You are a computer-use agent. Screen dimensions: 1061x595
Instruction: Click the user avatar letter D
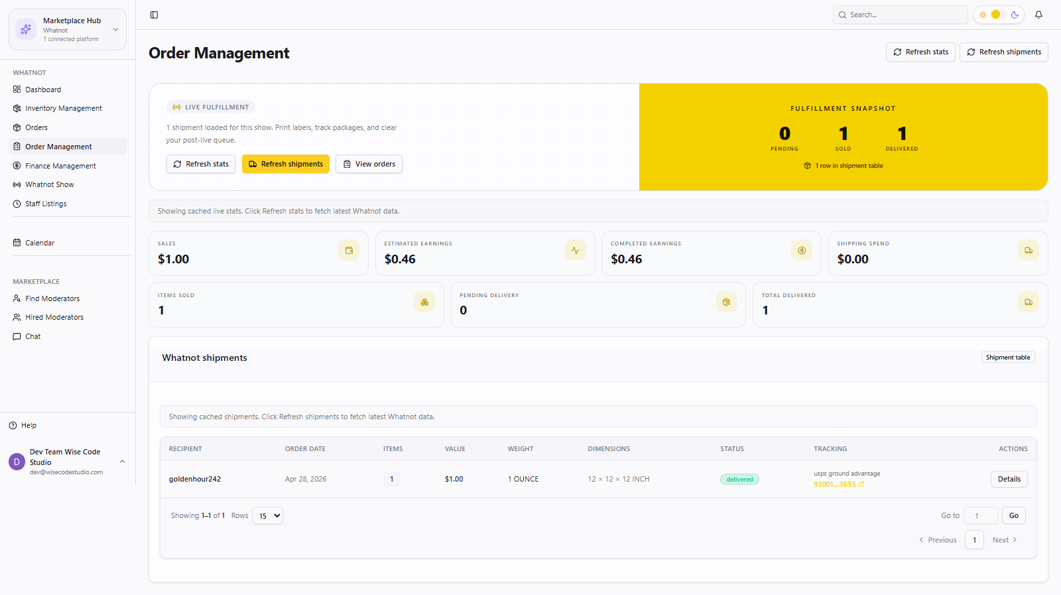(17, 462)
